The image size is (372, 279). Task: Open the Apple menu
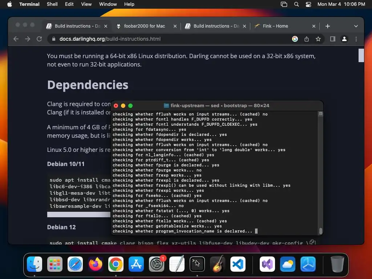point(9,4)
